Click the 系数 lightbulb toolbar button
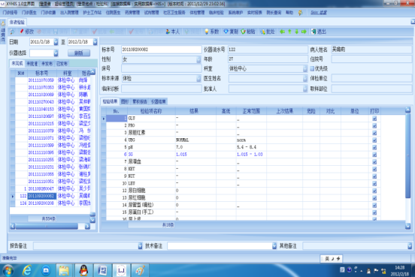This screenshot has width=415, height=277. pos(212,32)
